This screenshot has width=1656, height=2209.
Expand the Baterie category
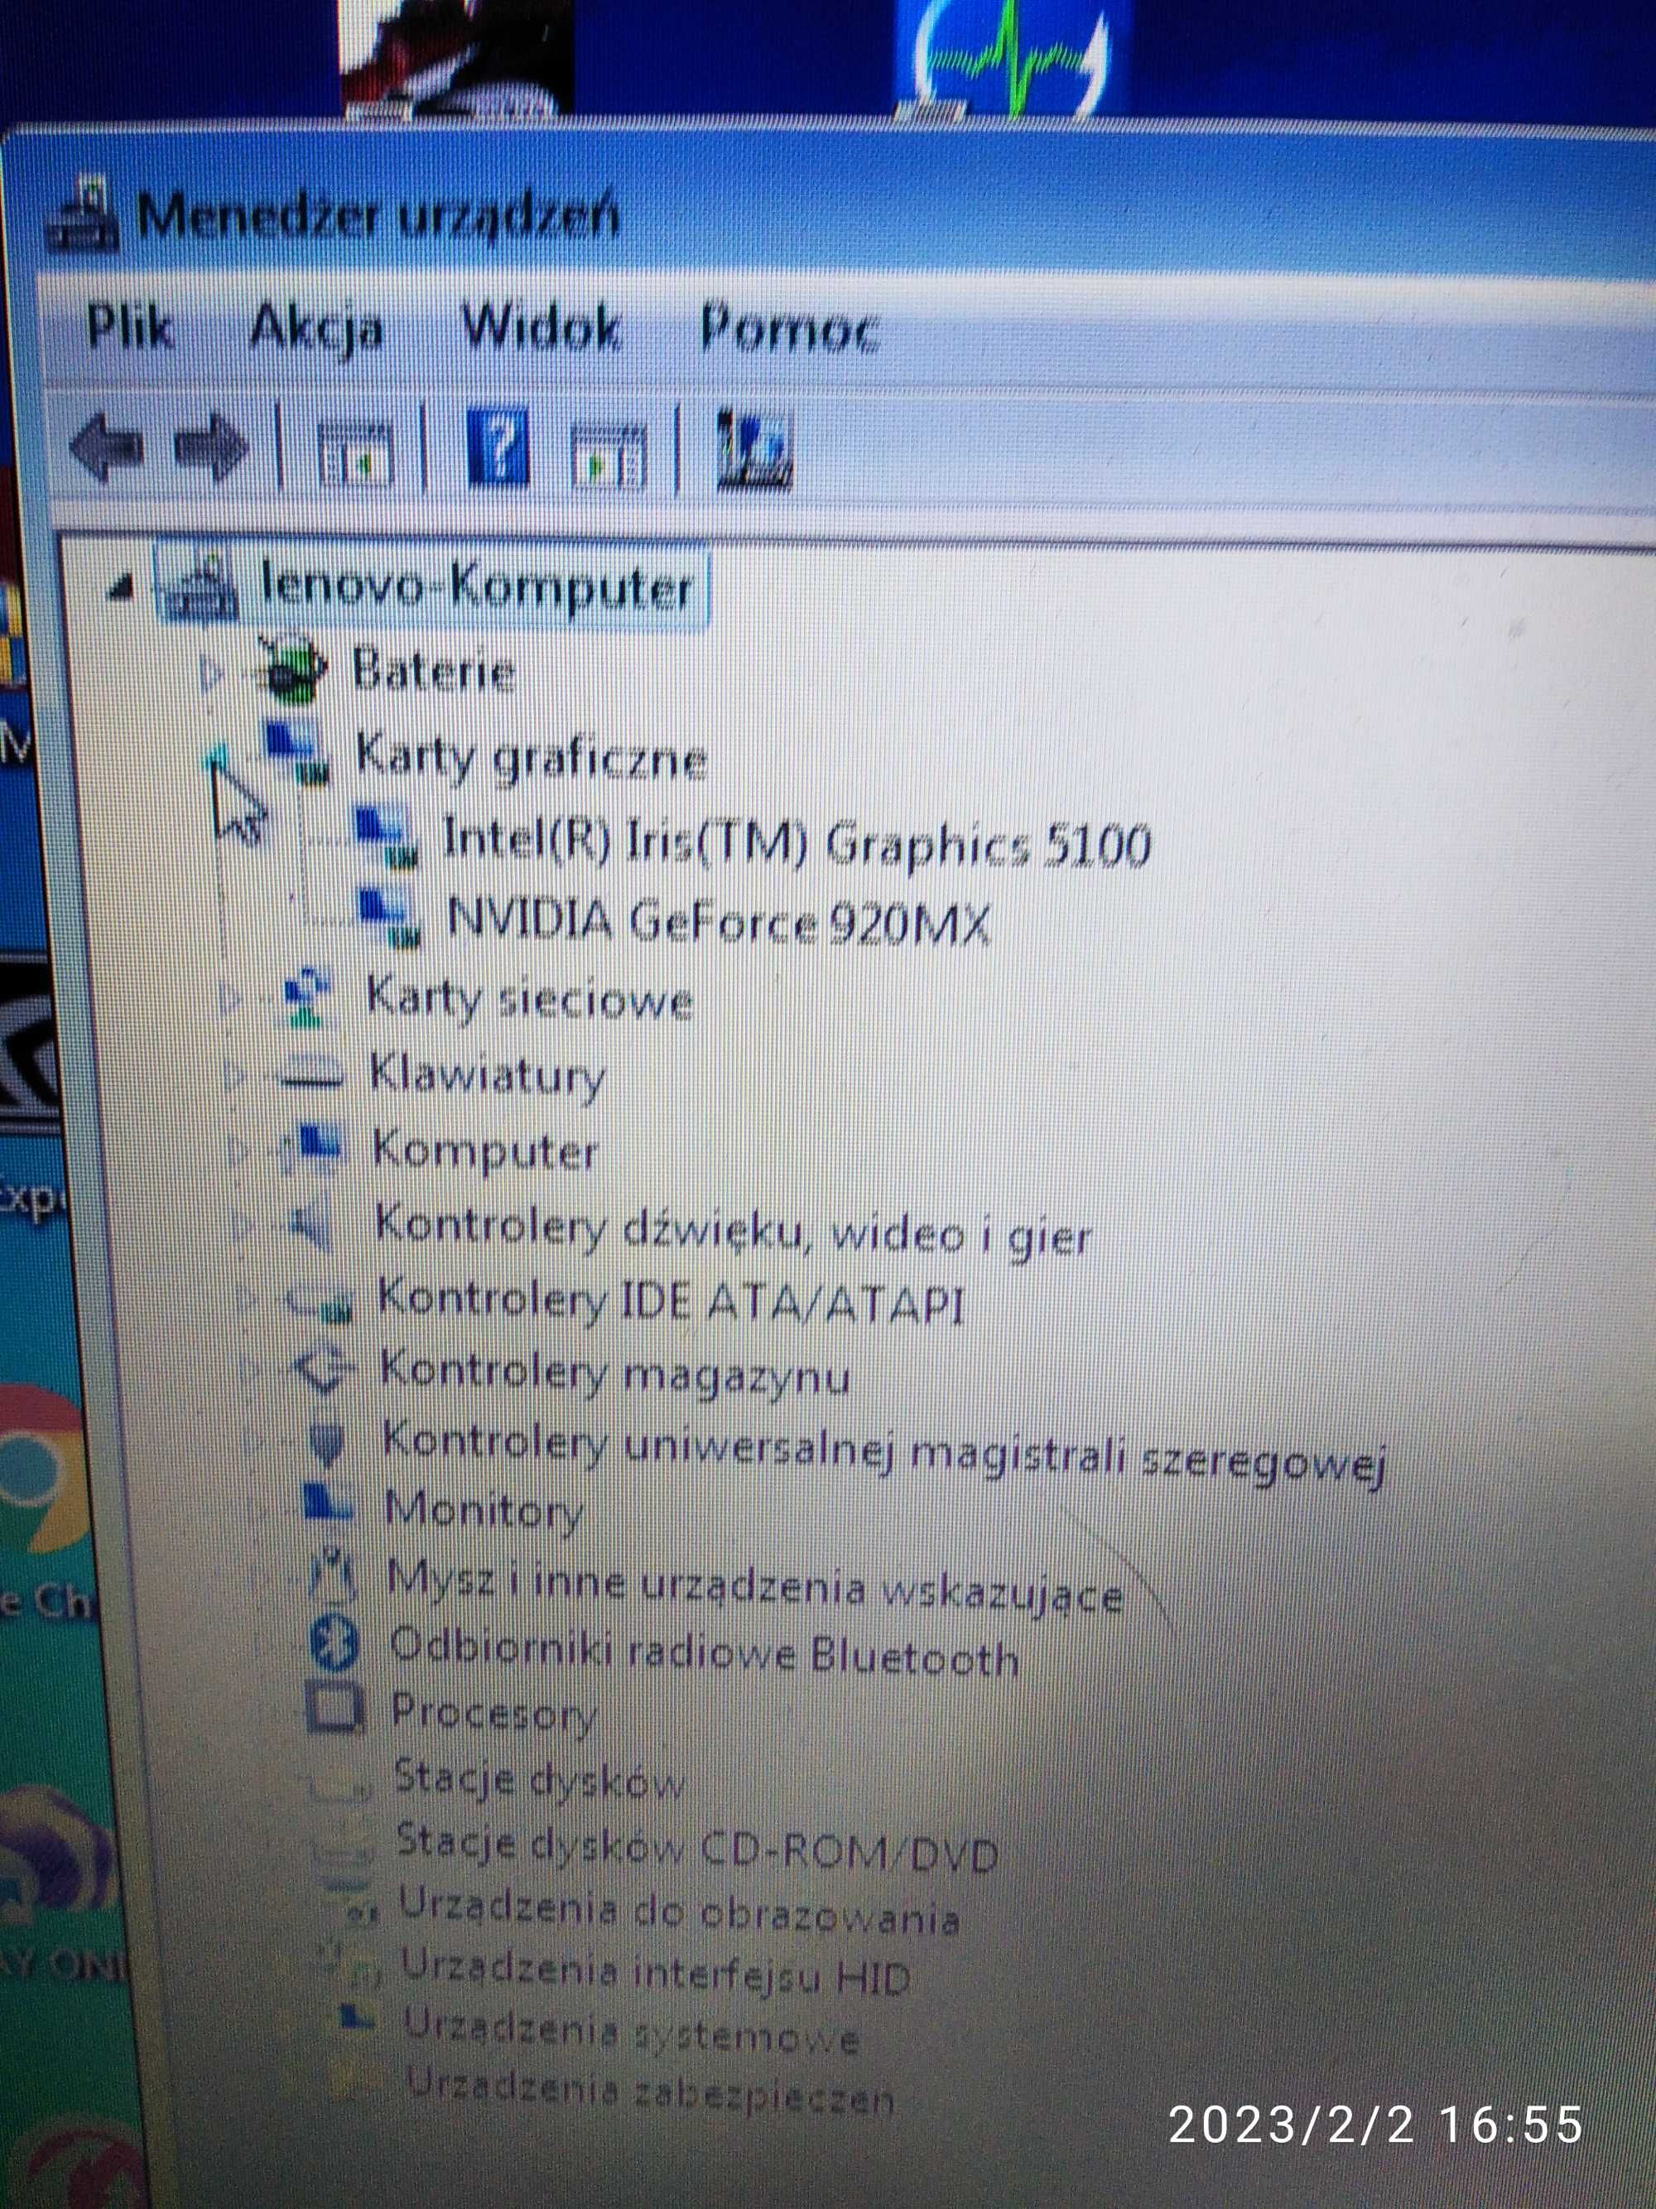click(210, 675)
